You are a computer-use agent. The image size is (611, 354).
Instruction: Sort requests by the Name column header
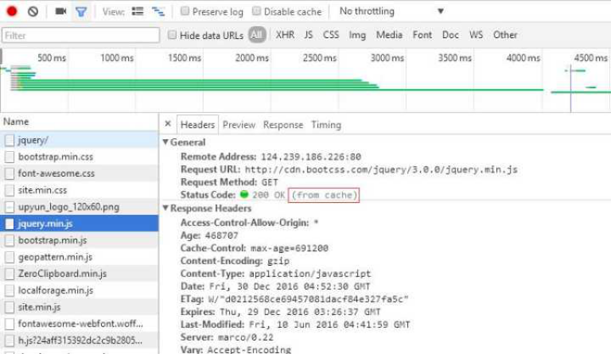click(x=79, y=122)
